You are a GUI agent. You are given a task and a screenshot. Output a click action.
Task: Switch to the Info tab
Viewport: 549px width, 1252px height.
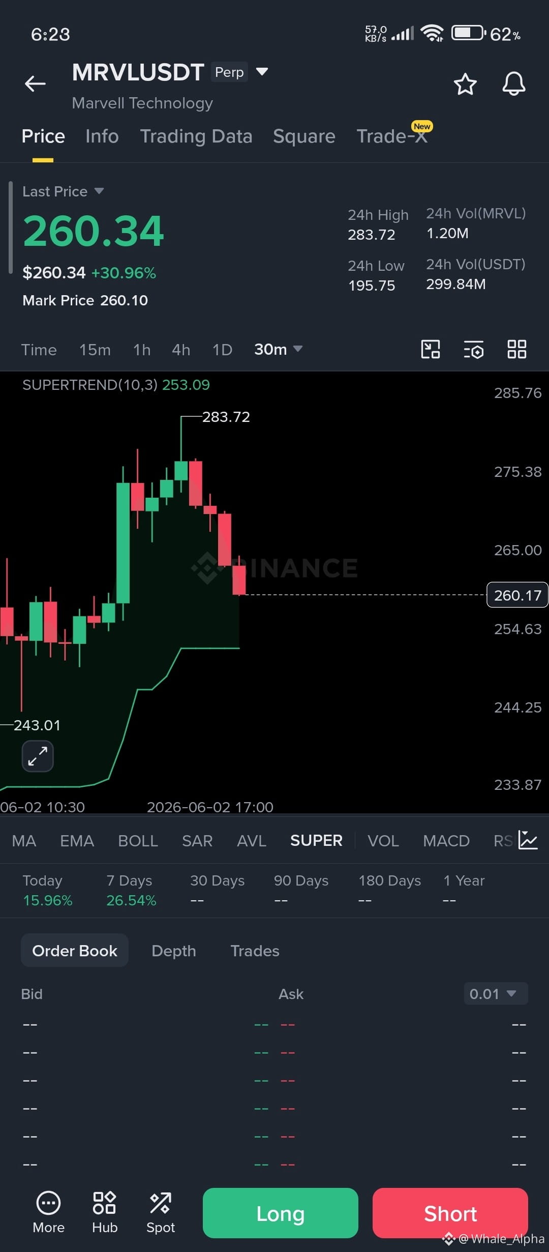(x=102, y=136)
